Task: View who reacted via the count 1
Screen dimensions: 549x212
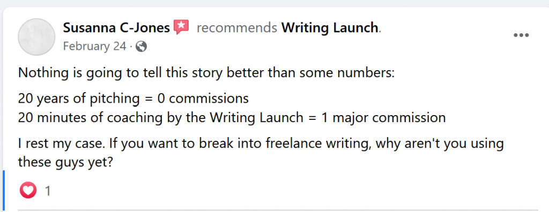Action: click(x=48, y=191)
